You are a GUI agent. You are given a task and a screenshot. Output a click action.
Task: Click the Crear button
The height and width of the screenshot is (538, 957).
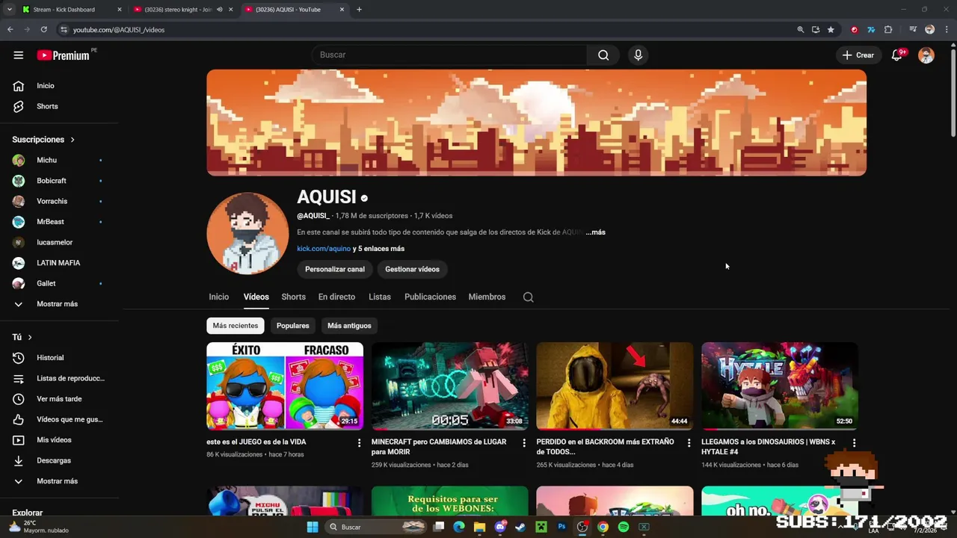(x=858, y=55)
